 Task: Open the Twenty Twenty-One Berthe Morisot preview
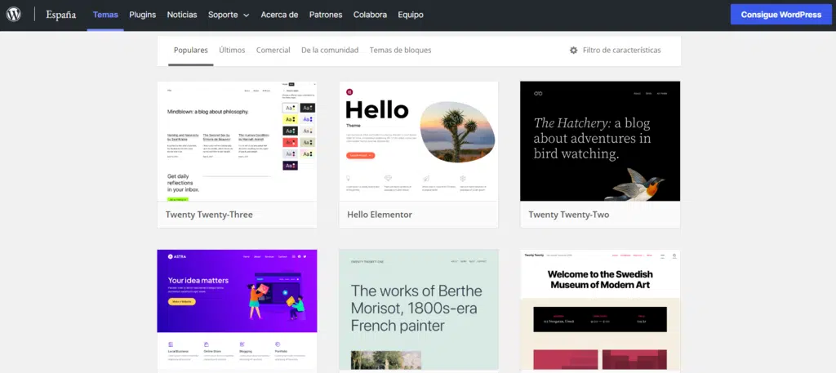coord(419,311)
